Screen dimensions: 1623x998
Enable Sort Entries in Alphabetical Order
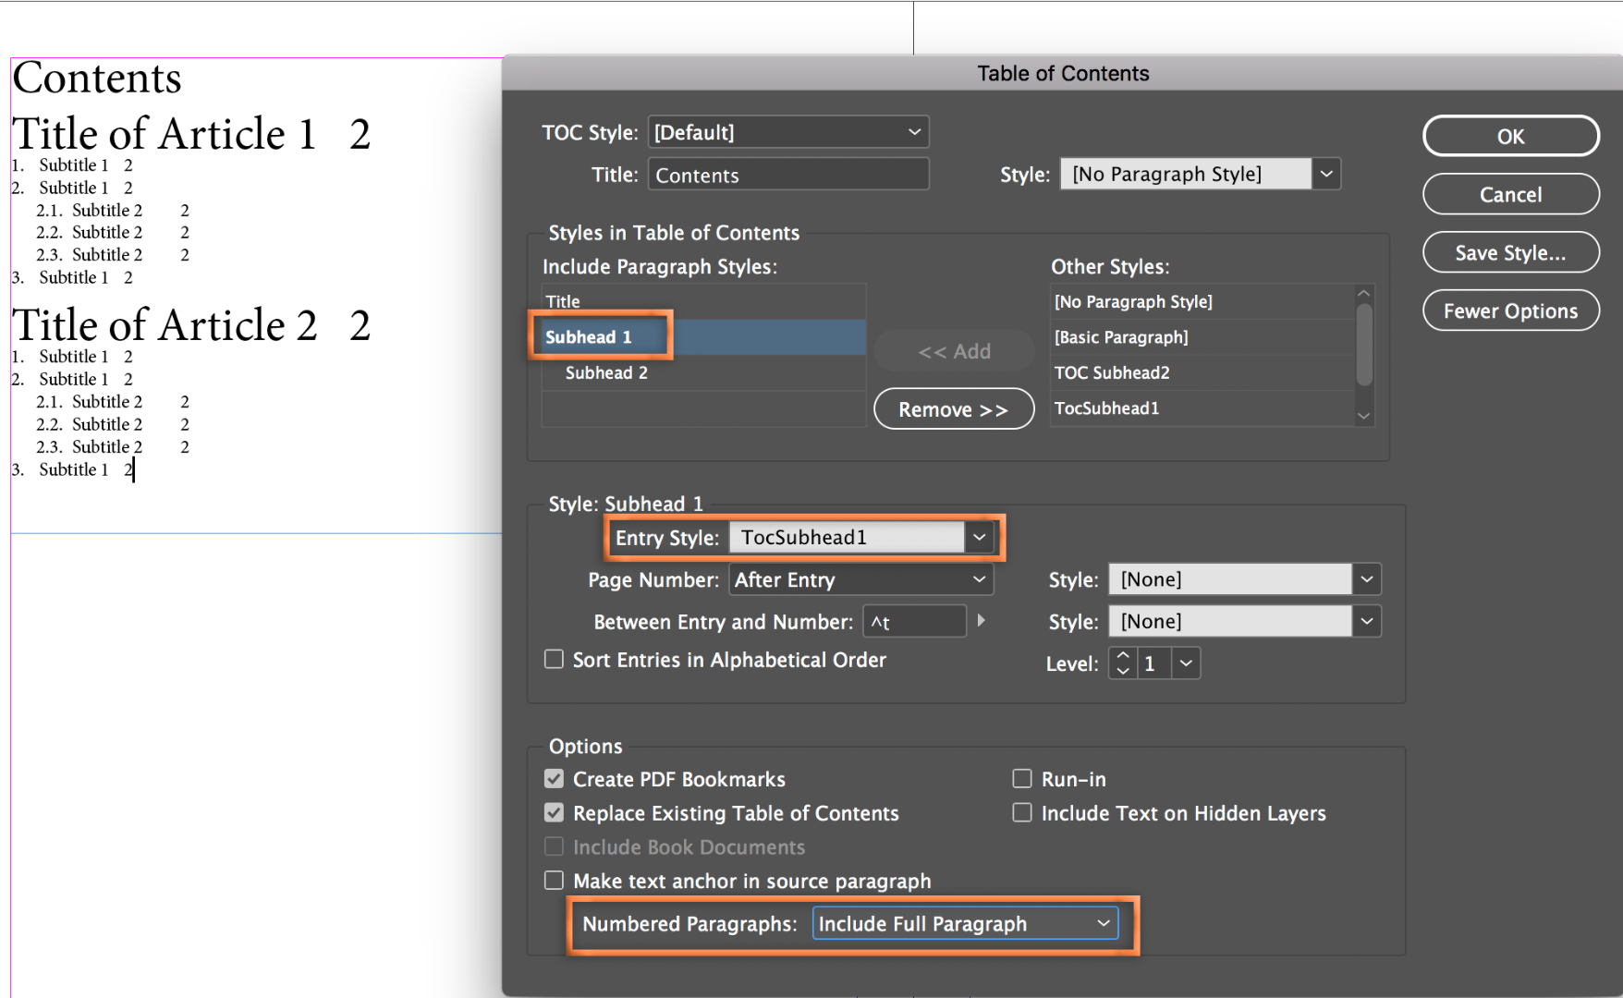click(554, 659)
